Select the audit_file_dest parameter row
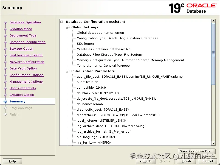 (130, 77)
